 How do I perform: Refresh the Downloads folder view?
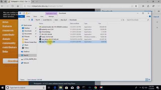click(124, 20)
